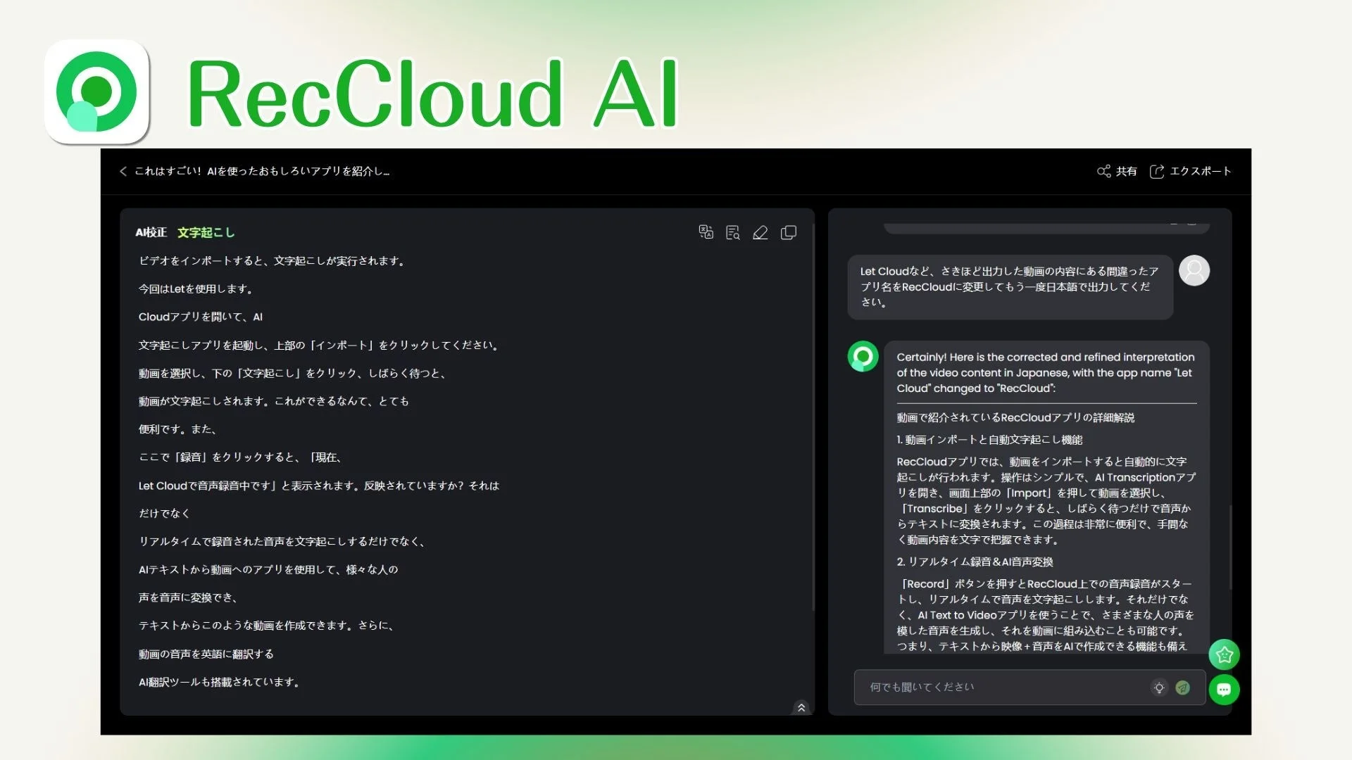Click the user avatar in the chat

click(x=1194, y=270)
